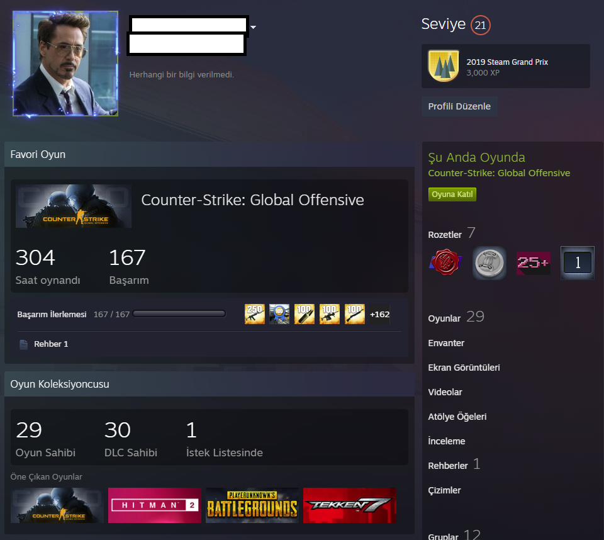Click the Seviye level label
Screen dimensions: 604x540
click(444, 24)
